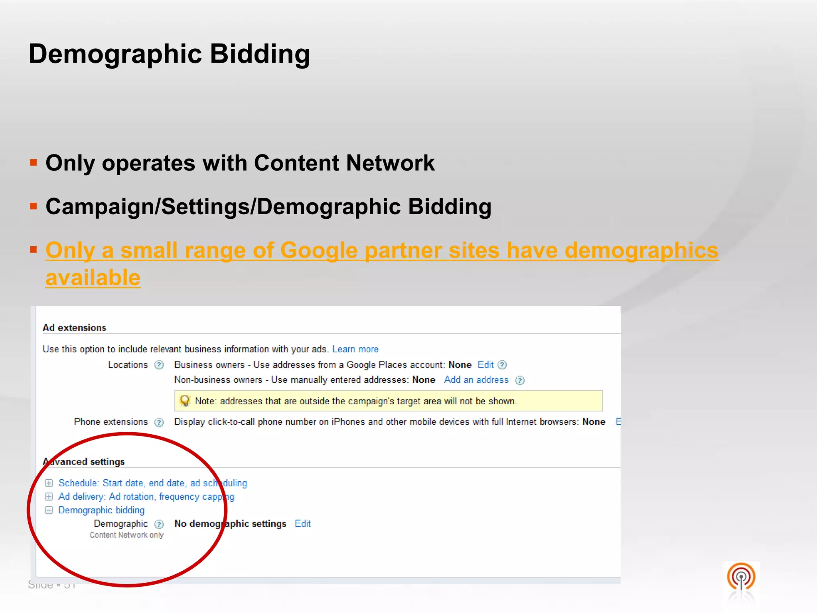Select 'Only operates with Content Network' bullet
This screenshot has width=817, height=613.
click(x=240, y=163)
